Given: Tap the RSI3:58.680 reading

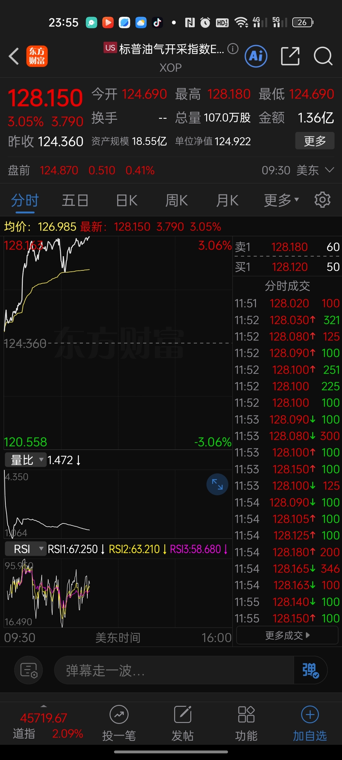Looking at the screenshot, I should pyautogui.click(x=199, y=549).
